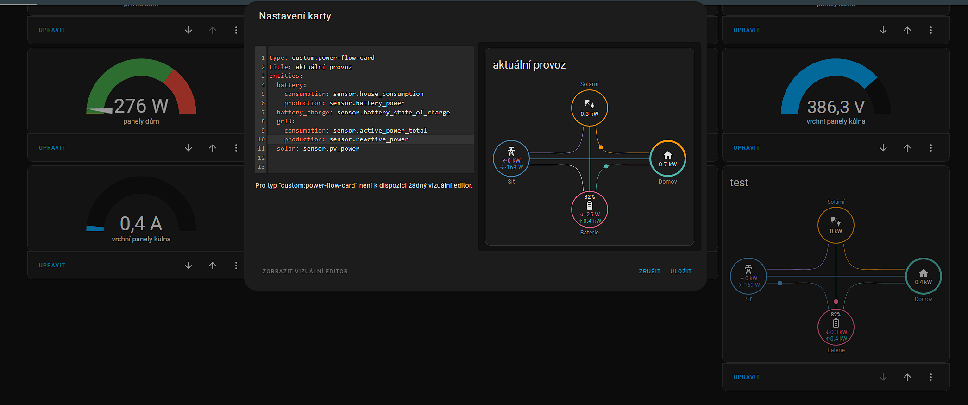Click ZRUŠIT to cancel card settings
Screen dimensions: 968x405
[x=650, y=272]
